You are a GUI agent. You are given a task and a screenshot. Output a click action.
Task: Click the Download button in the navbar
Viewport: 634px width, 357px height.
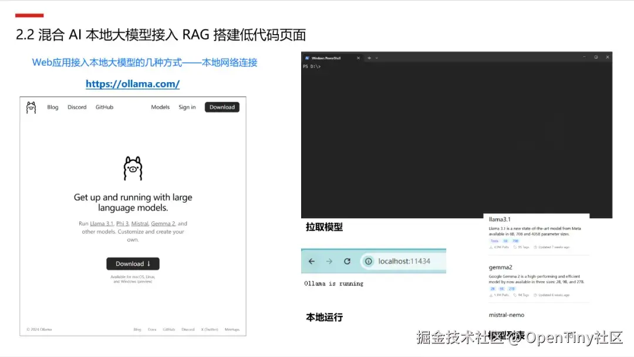click(x=222, y=107)
